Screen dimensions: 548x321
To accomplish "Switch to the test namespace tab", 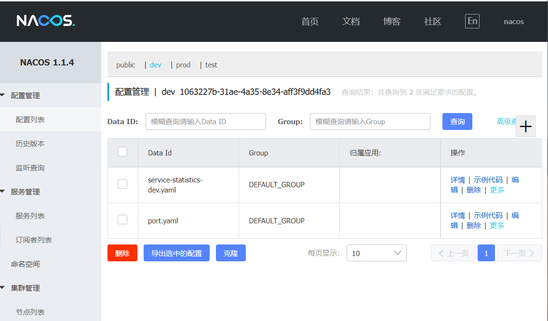I will (211, 65).
